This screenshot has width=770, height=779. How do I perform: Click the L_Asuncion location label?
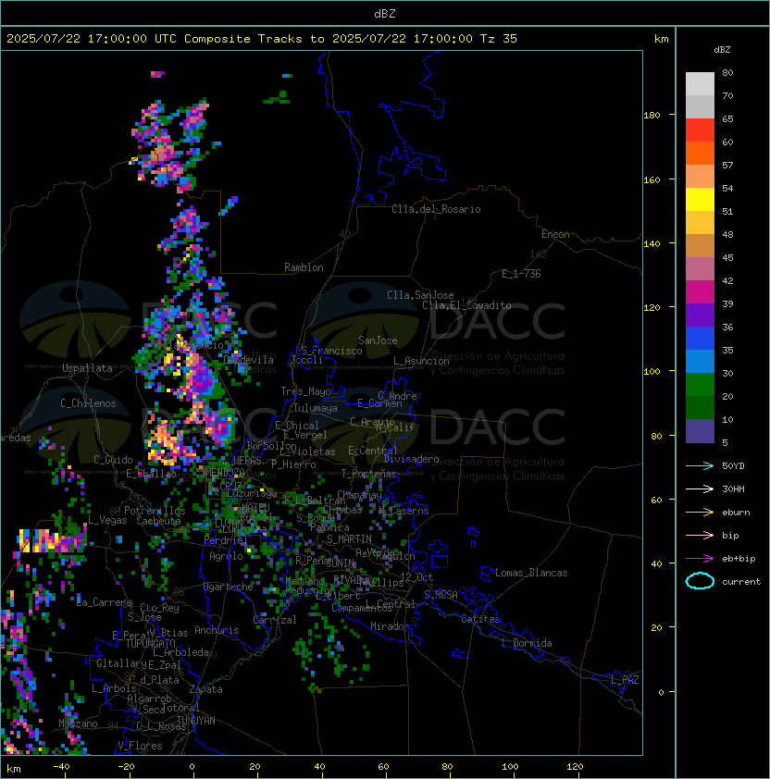click(421, 361)
